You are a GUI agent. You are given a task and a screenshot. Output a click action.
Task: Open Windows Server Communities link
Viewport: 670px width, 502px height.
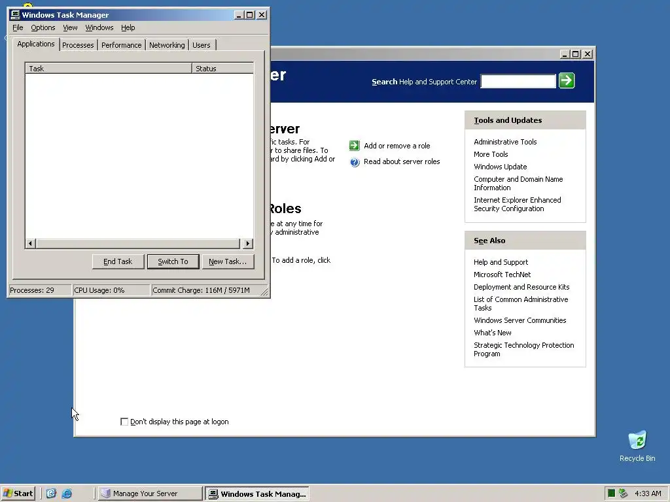(520, 320)
